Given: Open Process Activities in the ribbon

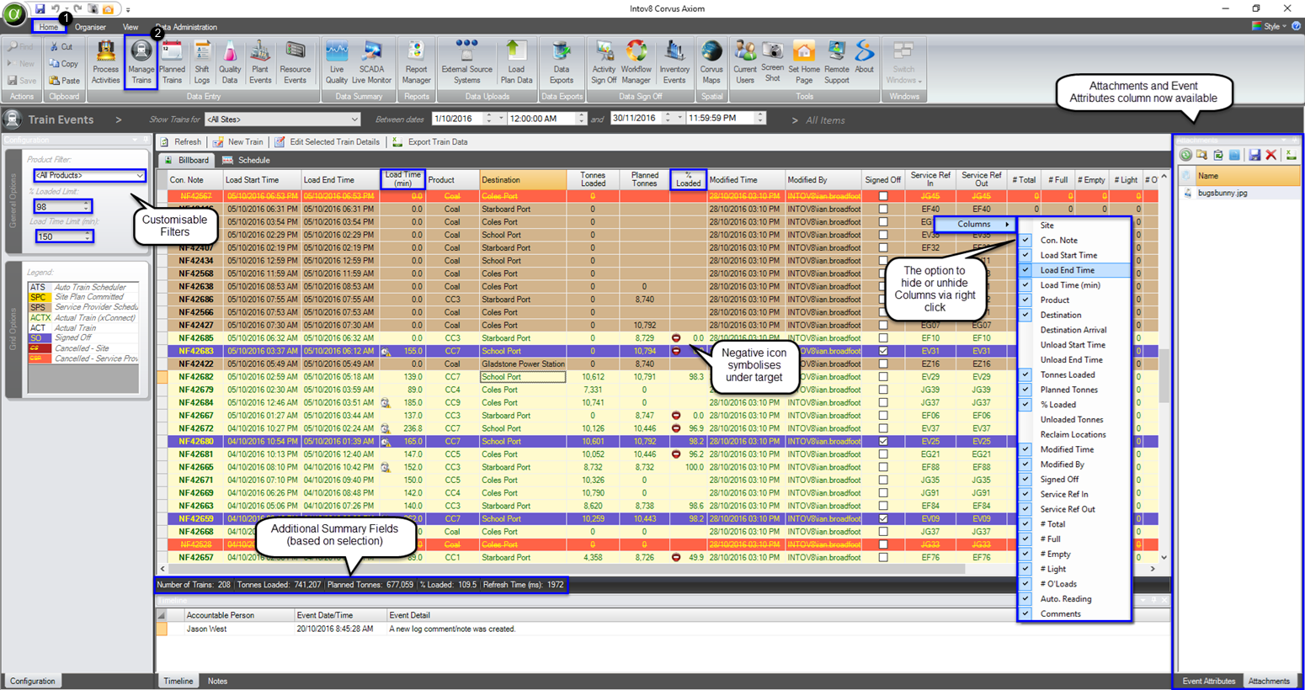Looking at the screenshot, I should (x=105, y=63).
